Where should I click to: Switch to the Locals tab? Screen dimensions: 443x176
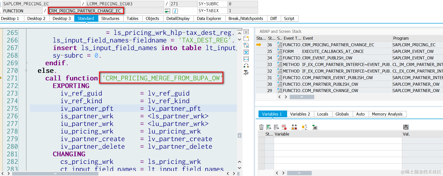(323, 114)
